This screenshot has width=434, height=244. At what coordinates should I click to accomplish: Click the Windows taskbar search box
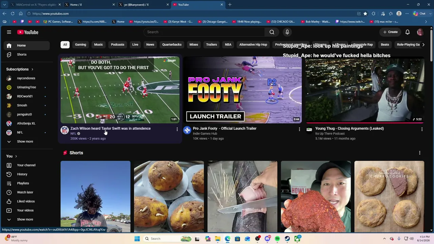point(167,239)
